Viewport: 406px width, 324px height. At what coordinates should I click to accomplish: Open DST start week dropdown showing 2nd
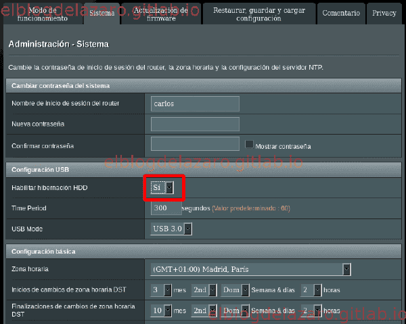(x=204, y=290)
